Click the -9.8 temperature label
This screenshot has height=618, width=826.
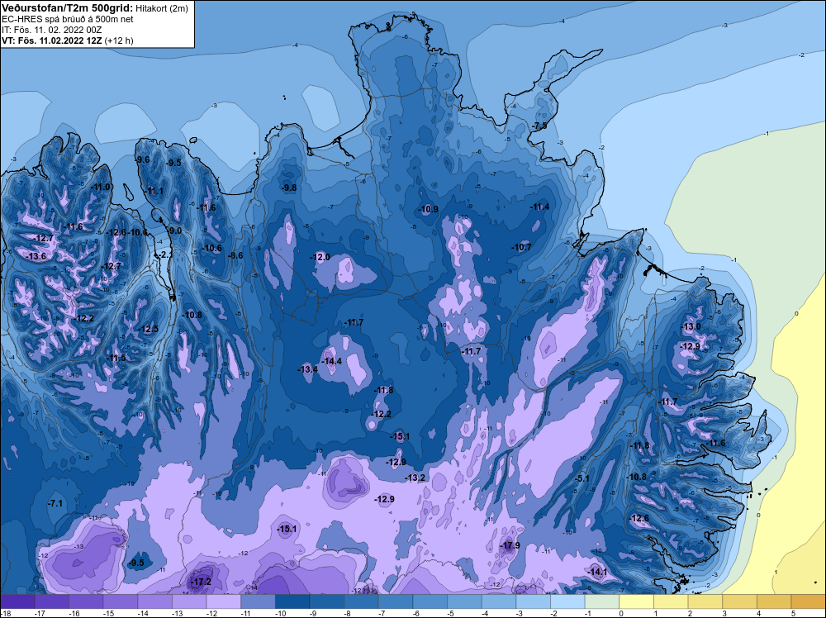click(x=289, y=188)
